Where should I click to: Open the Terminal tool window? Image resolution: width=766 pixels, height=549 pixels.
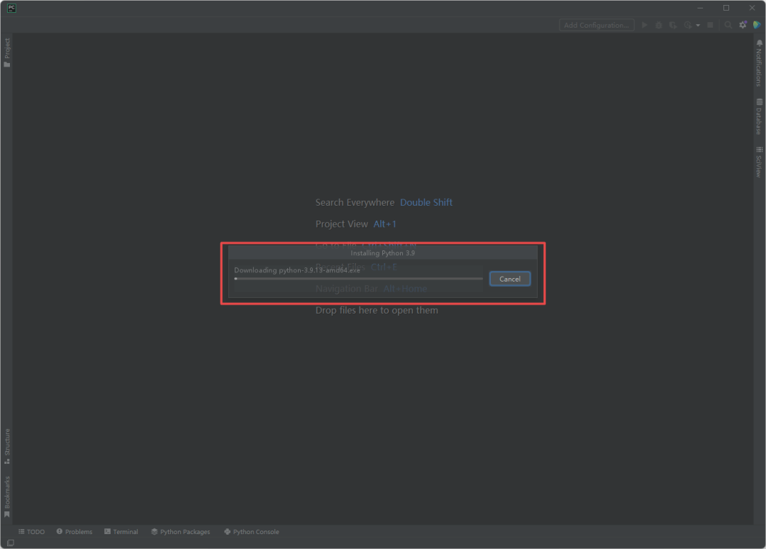(x=121, y=531)
